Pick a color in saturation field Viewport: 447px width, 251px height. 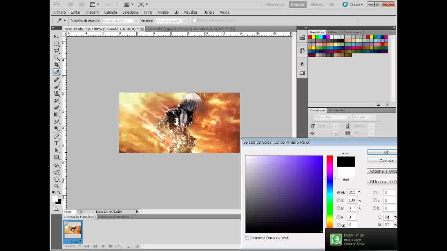284,194
